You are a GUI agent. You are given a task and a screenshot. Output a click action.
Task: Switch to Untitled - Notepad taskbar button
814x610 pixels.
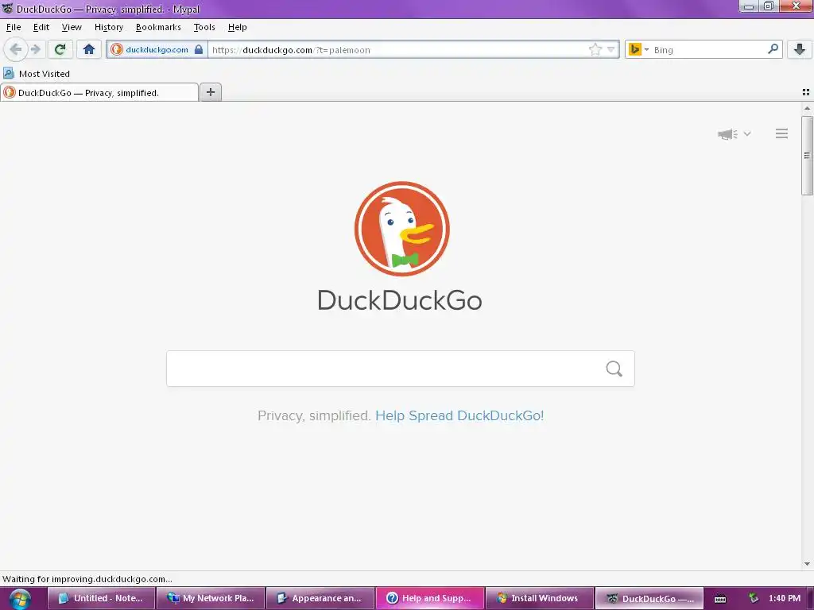(102, 598)
